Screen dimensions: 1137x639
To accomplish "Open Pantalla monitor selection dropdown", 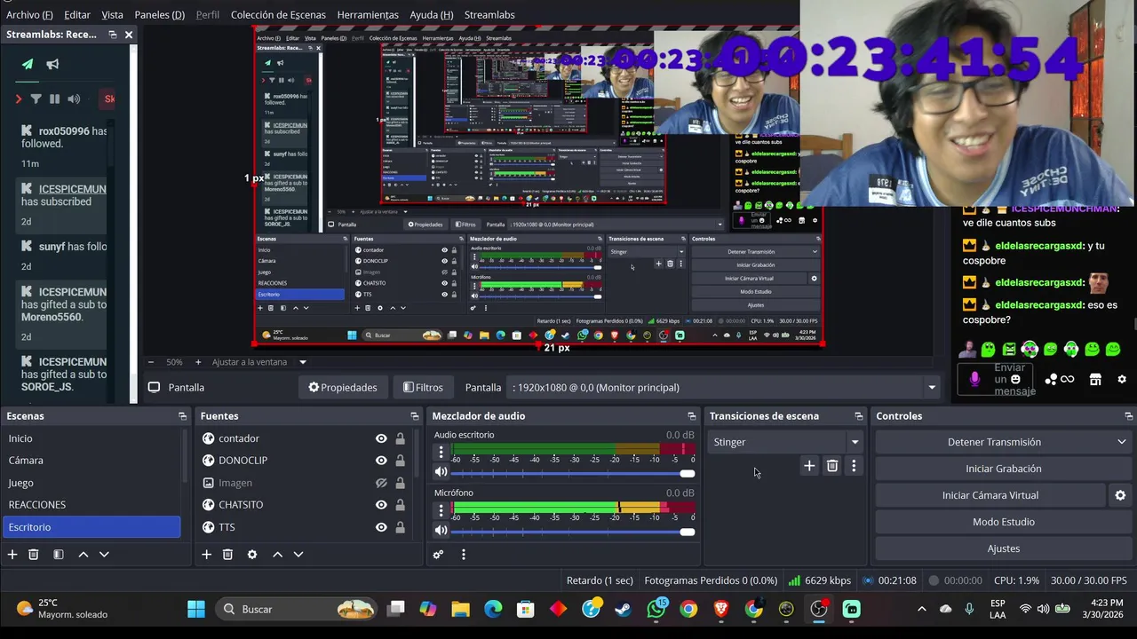I will [932, 388].
